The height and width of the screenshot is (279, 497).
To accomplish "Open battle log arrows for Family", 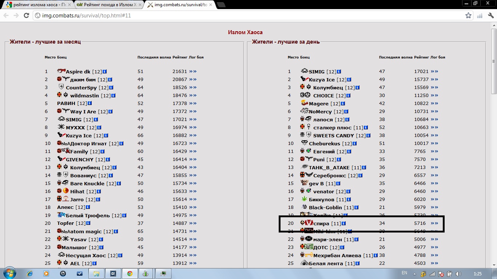I will pyautogui.click(x=193, y=151).
